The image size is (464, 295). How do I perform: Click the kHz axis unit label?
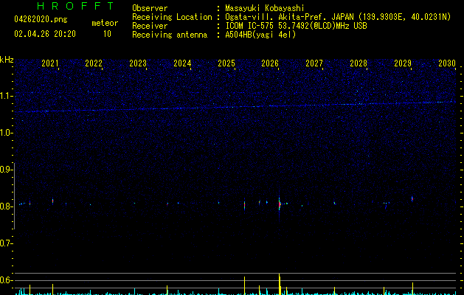tap(7, 60)
